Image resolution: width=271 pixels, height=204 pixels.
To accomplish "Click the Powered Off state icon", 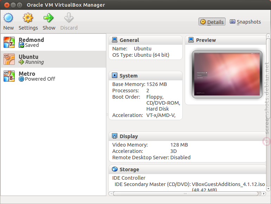I will click(21, 79).
